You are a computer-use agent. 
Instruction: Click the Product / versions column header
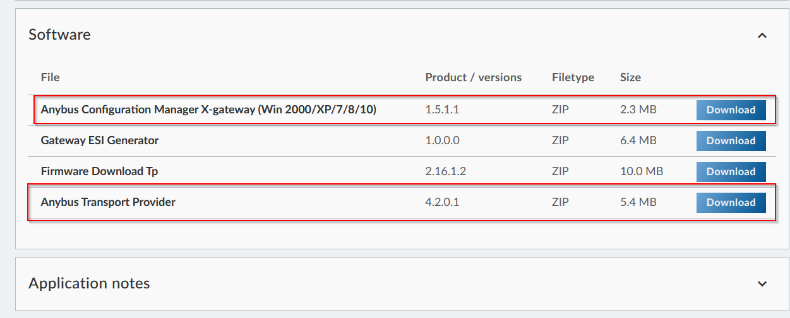tap(474, 77)
